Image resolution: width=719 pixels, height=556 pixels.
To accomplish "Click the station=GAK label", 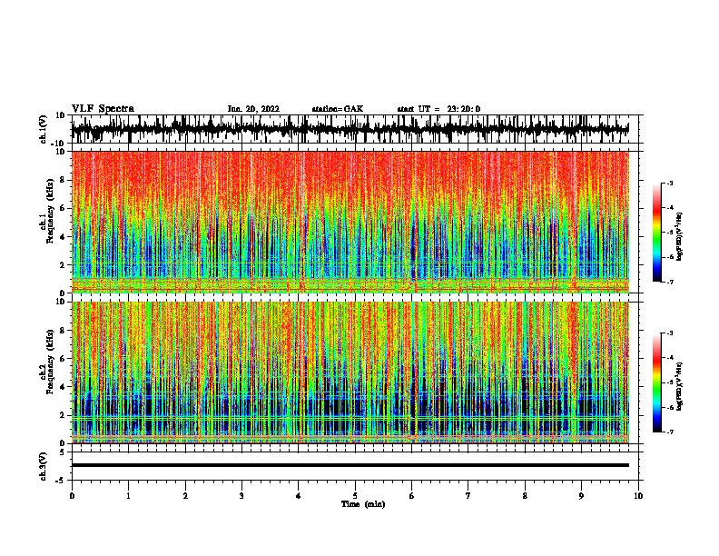I will pyautogui.click(x=338, y=109).
